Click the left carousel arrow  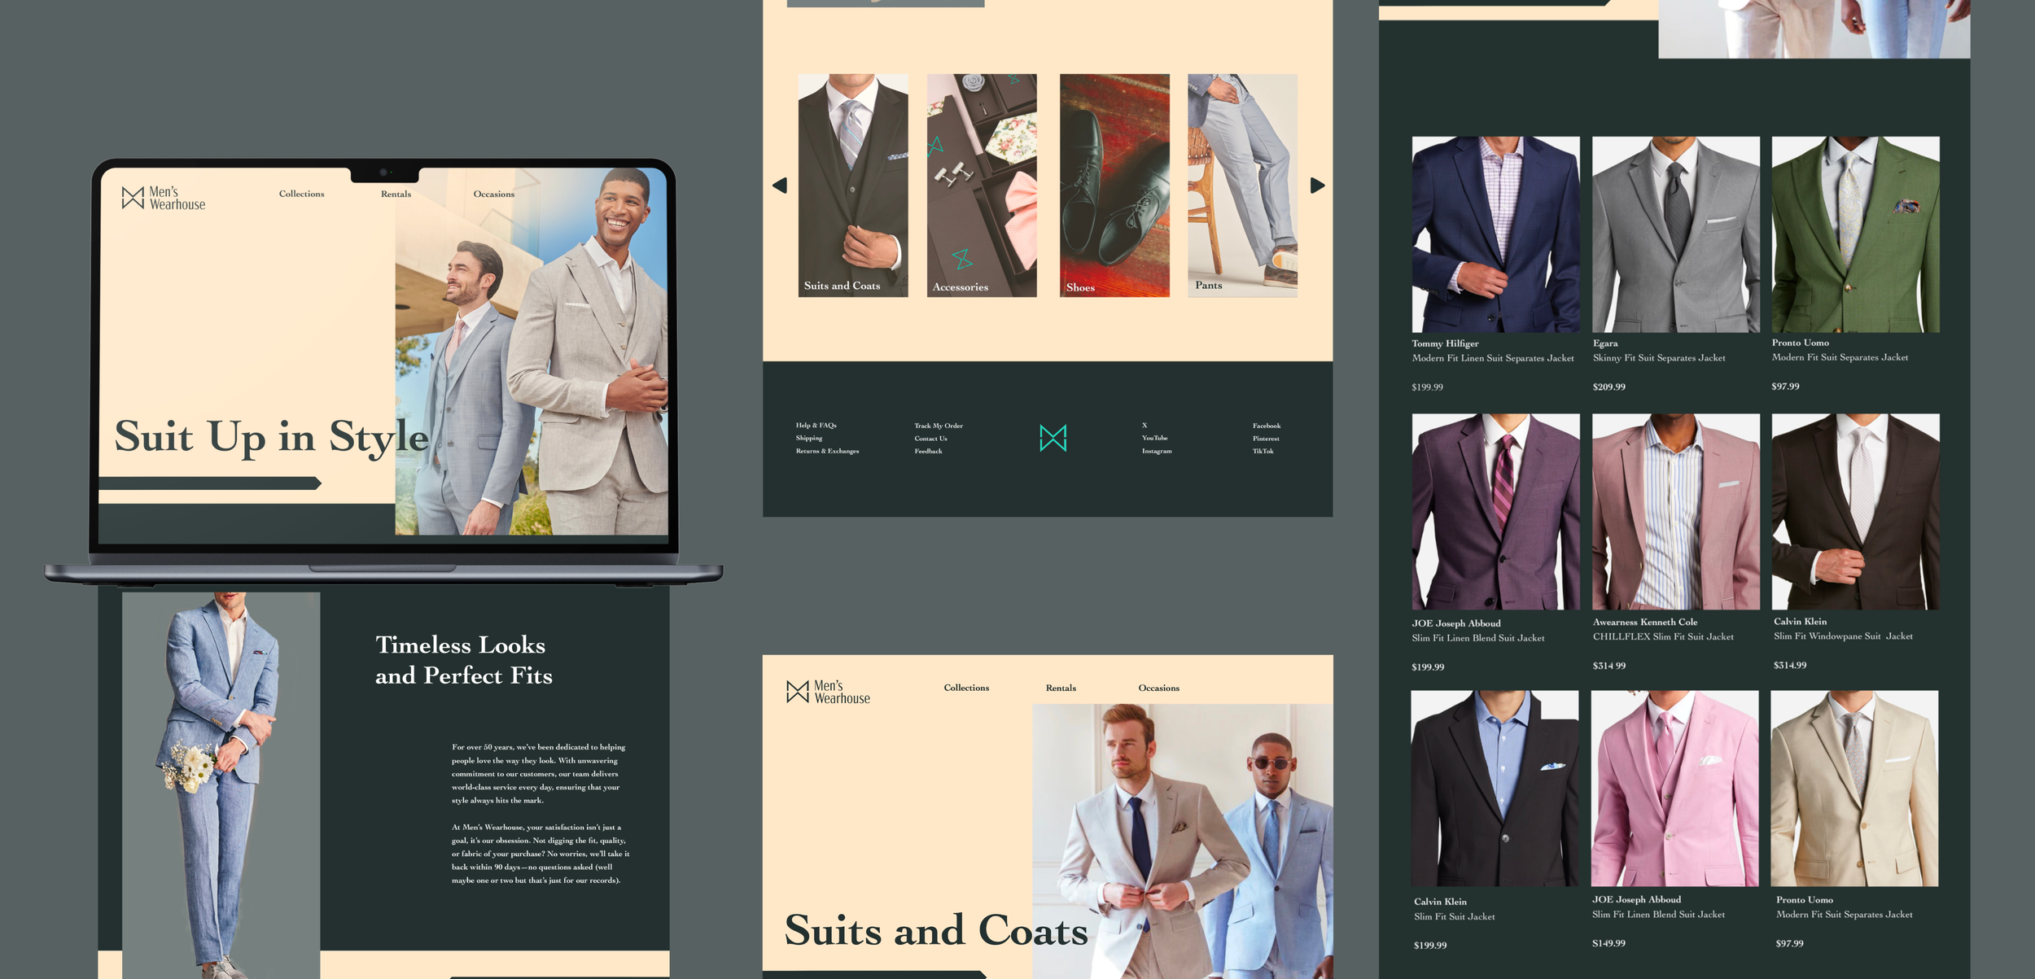pyautogui.click(x=780, y=186)
